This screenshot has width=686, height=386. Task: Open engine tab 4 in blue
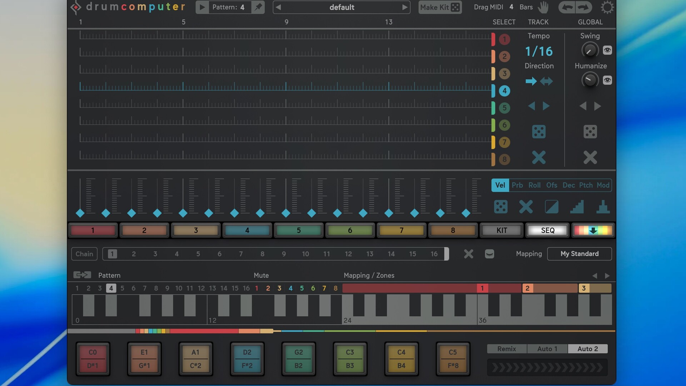click(x=247, y=231)
